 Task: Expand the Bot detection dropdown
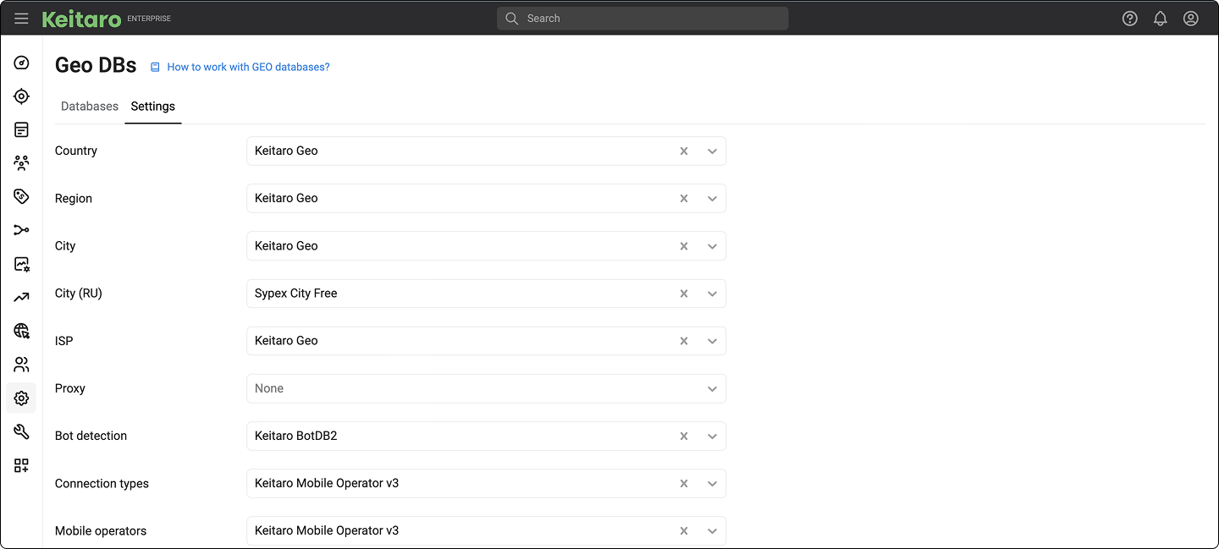[712, 436]
